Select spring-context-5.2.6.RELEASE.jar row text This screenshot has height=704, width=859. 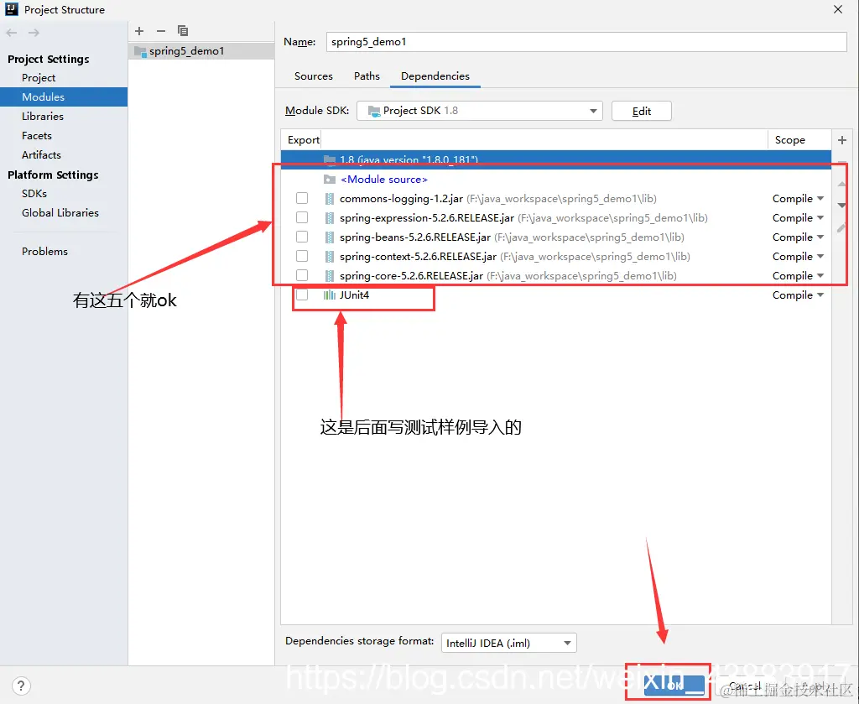[418, 257]
